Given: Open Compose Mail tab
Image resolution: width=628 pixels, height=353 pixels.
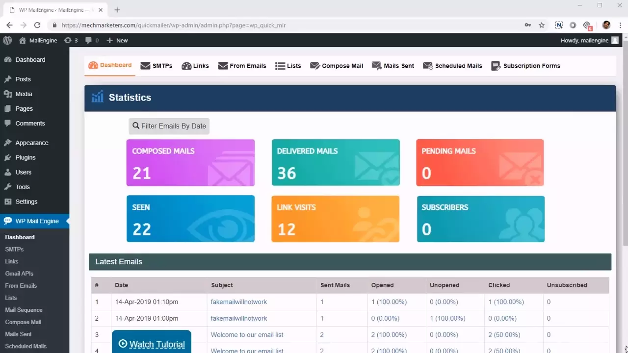Looking at the screenshot, I should (337, 66).
